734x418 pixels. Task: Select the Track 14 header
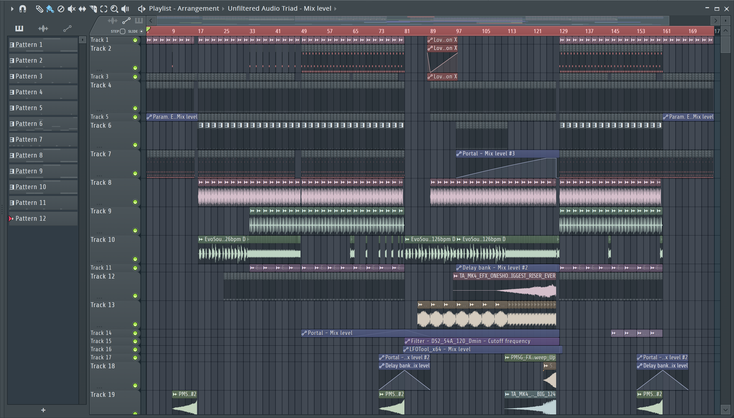point(115,333)
